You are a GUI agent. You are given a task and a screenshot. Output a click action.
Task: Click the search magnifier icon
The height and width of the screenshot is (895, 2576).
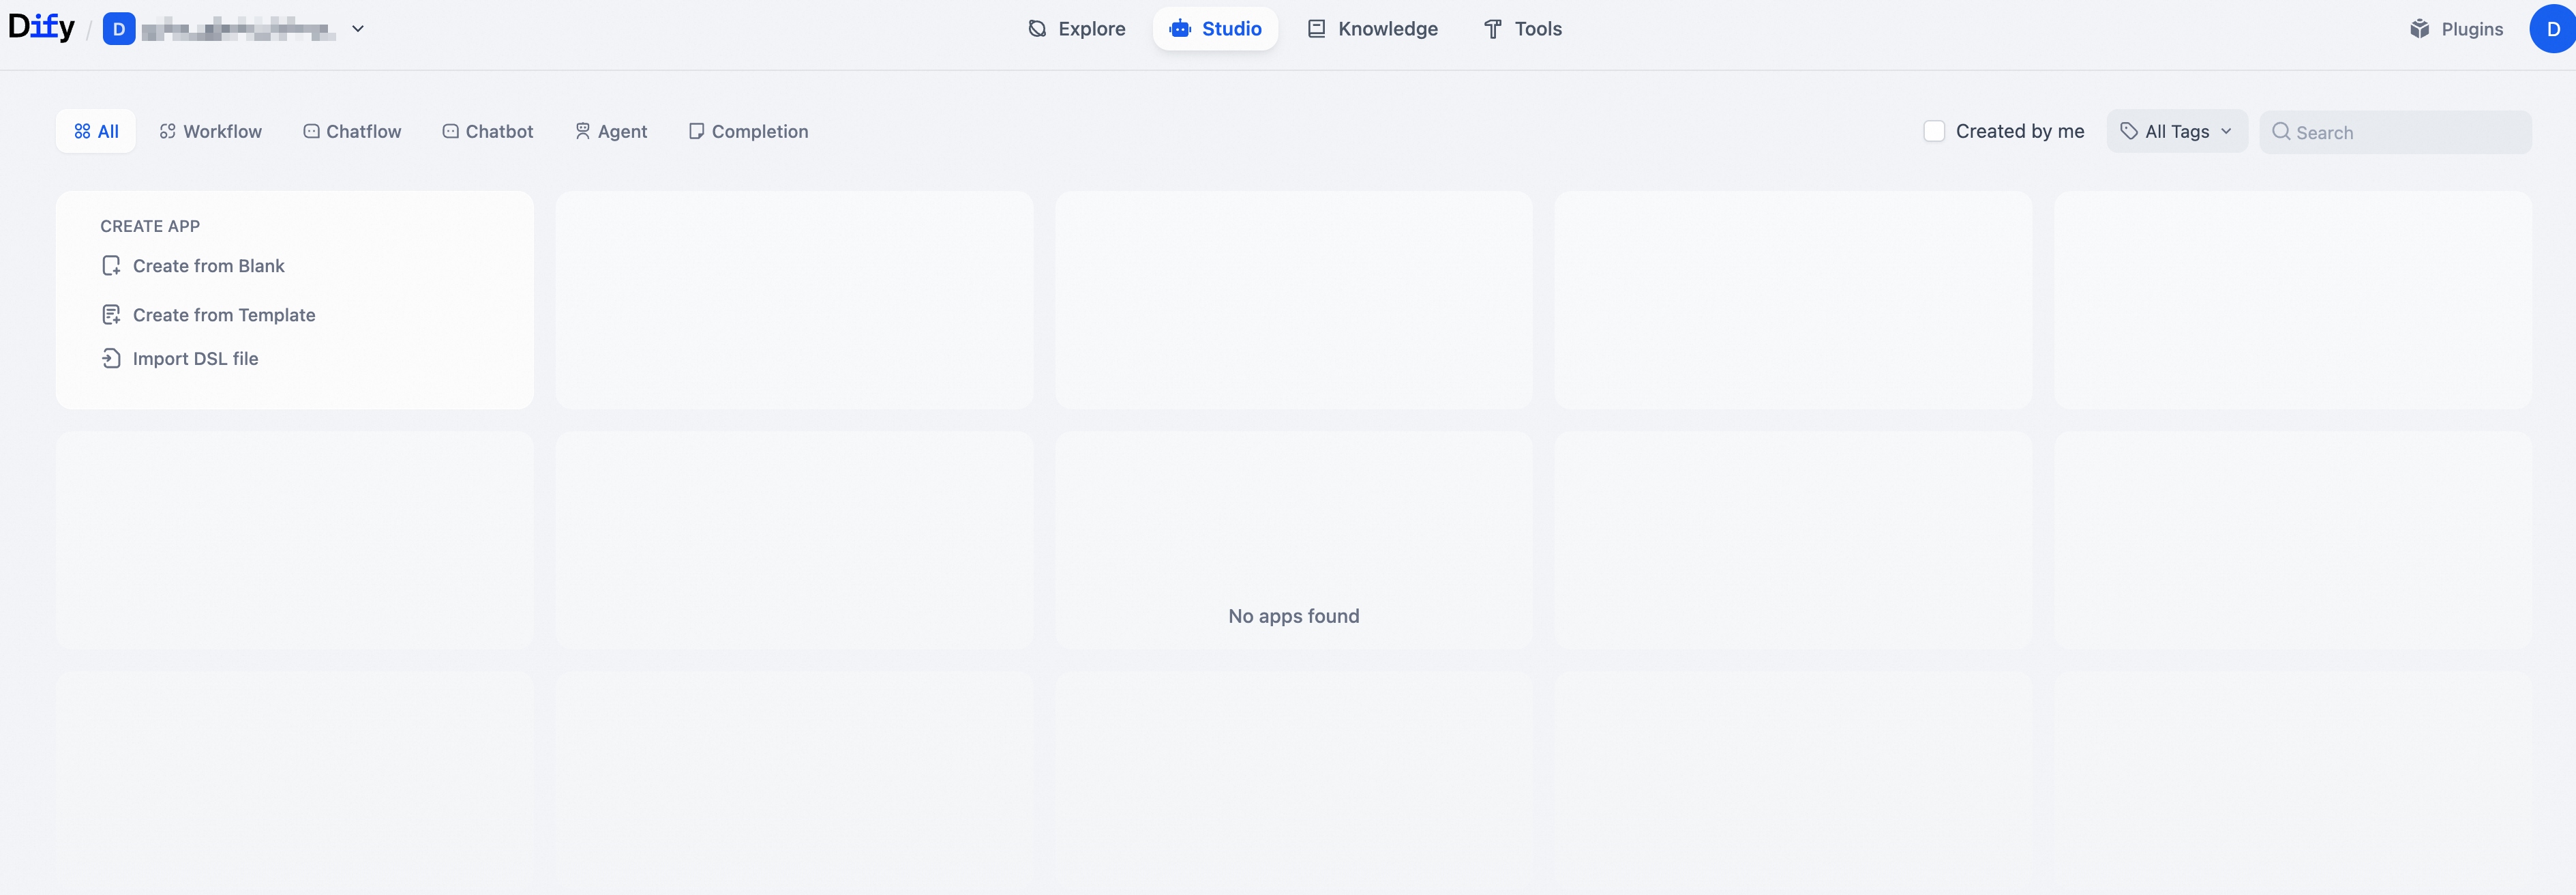2280,132
